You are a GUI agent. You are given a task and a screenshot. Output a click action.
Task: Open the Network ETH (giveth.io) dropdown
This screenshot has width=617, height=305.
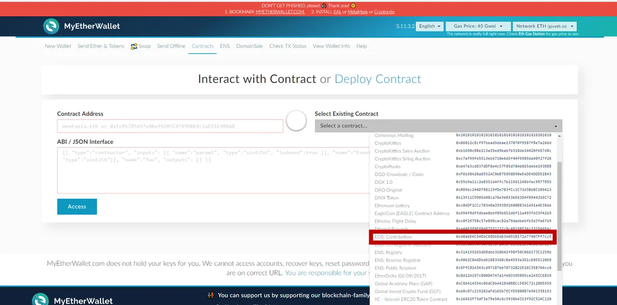pos(545,26)
